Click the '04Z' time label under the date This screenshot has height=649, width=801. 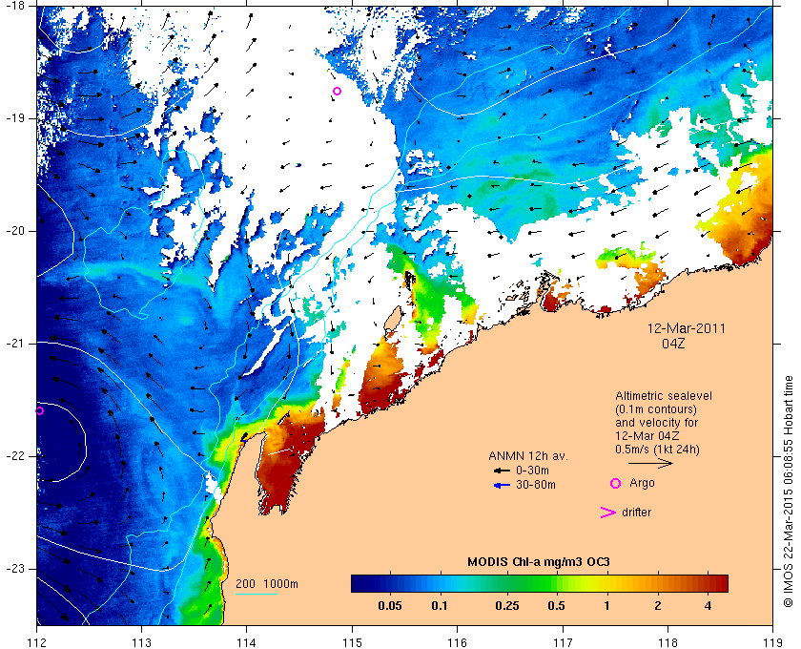673,344
